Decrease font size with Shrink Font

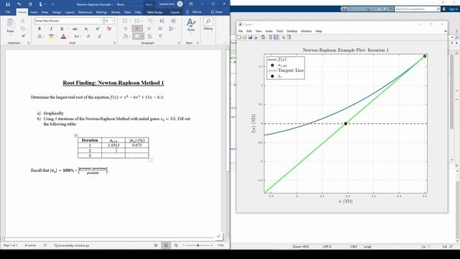[99, 37]
